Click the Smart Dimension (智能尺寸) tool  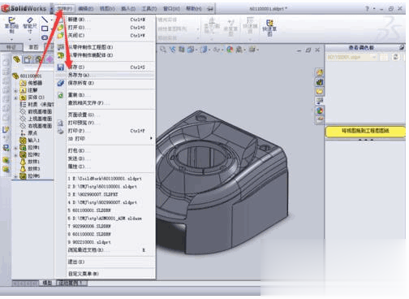pyautogui.click(x=30, y=25)
